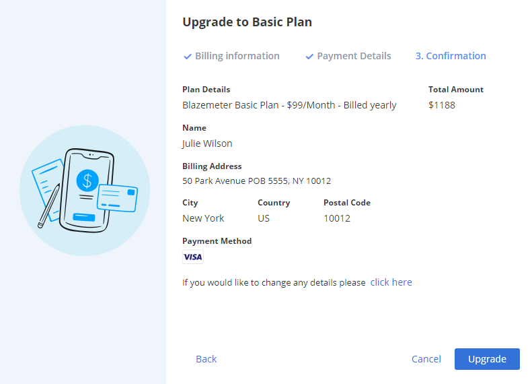The width and height of the screenshot is (532, 384).
Task: Click the name Julie Wilson
Action: pyautogui.click(x=207, y=143)
